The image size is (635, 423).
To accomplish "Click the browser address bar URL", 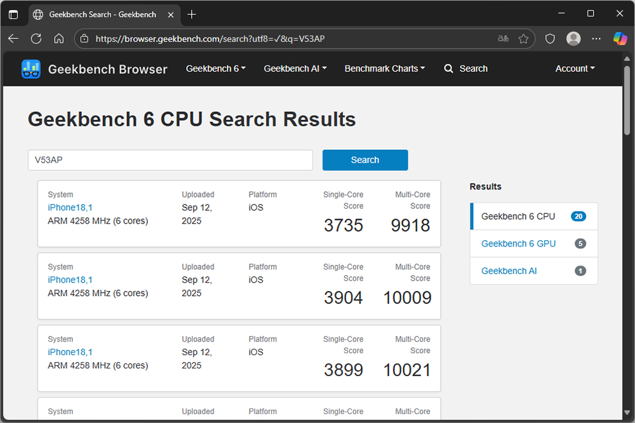I will click(210, 39).
